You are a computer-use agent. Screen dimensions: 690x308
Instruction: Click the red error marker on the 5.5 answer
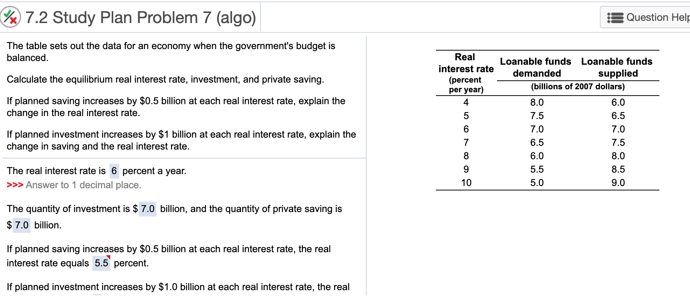tap(108, 257)
